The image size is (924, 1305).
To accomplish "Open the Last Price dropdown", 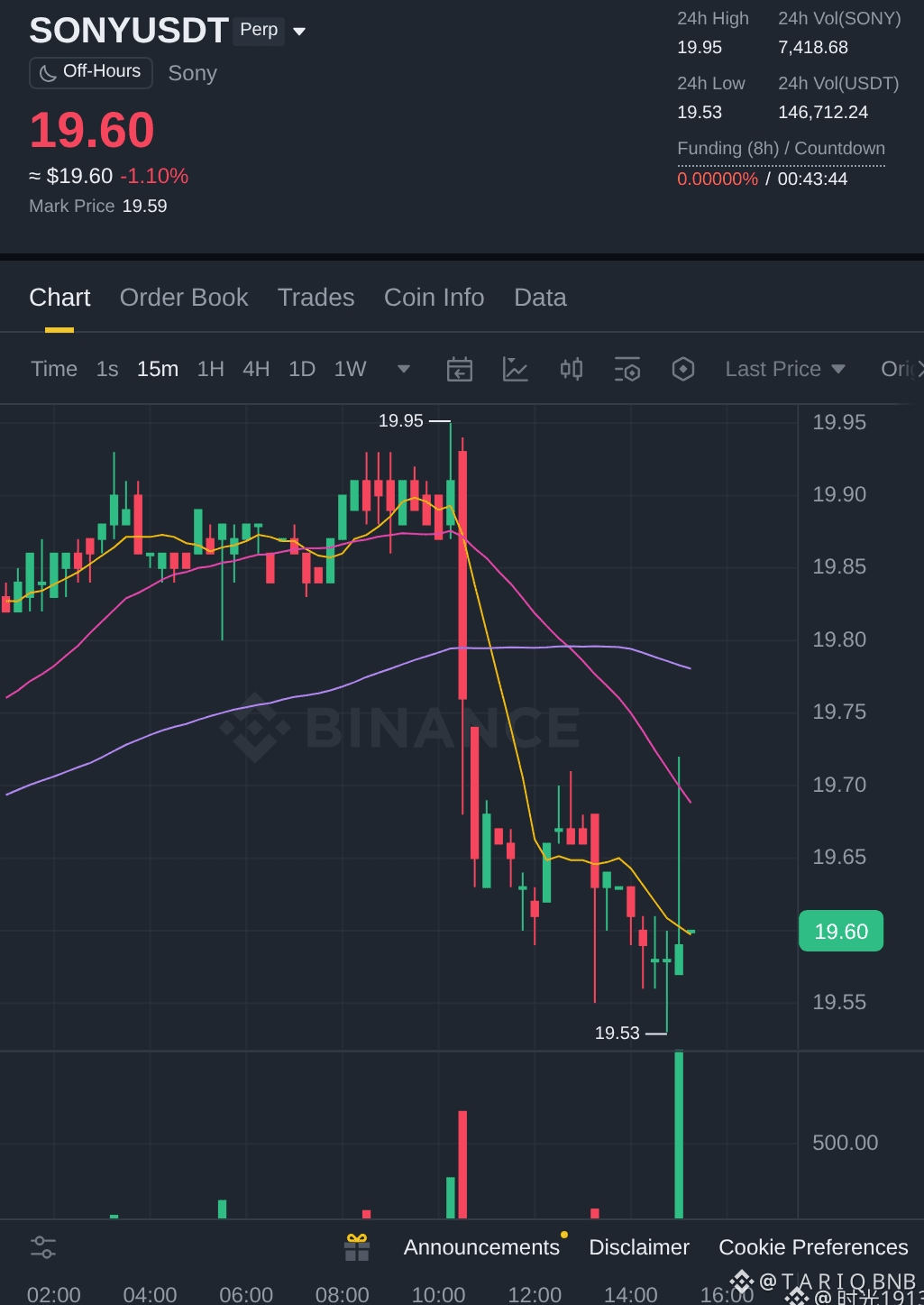I will click(x=785, y=369).
